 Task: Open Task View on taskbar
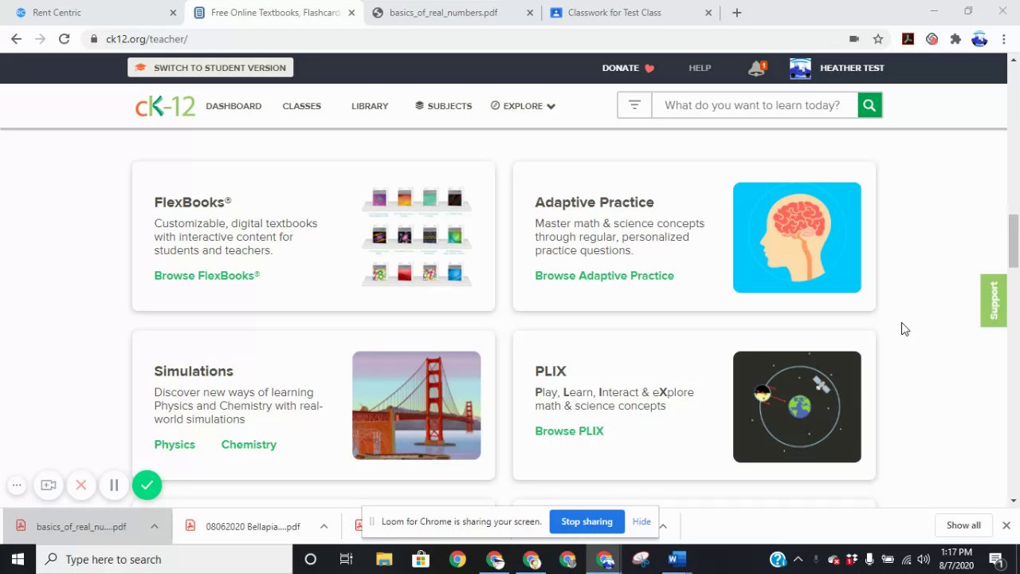[346, 559]
